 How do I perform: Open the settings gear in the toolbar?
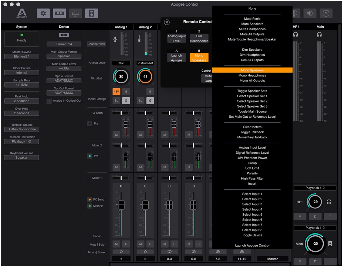tap(43, 13)
